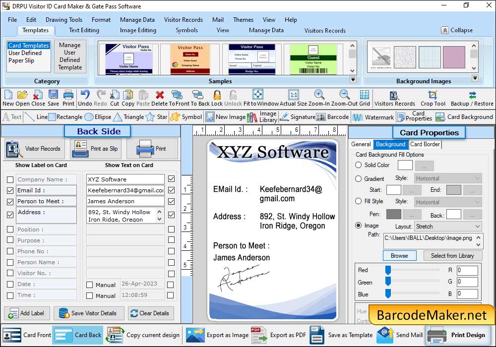
Task: Click the Fit to Window icon
Action: pos(258,94)
